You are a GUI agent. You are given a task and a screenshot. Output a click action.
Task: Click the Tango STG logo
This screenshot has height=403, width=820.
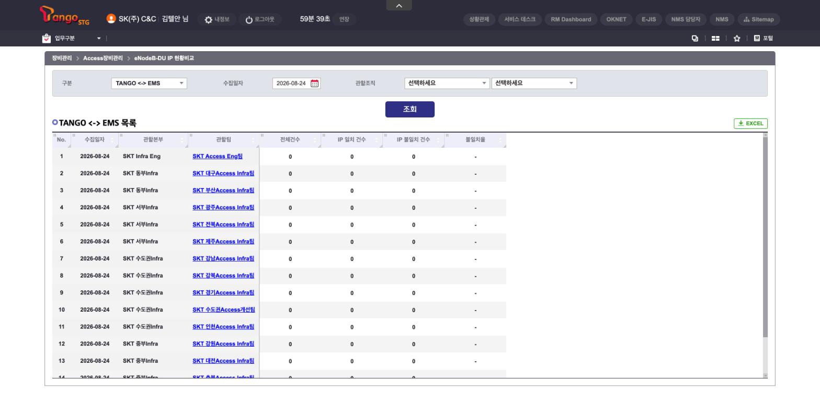[x=64, y=16]
